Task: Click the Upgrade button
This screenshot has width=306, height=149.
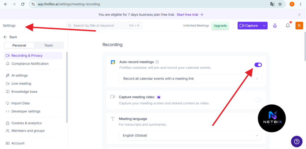Action: pos(220,26)
